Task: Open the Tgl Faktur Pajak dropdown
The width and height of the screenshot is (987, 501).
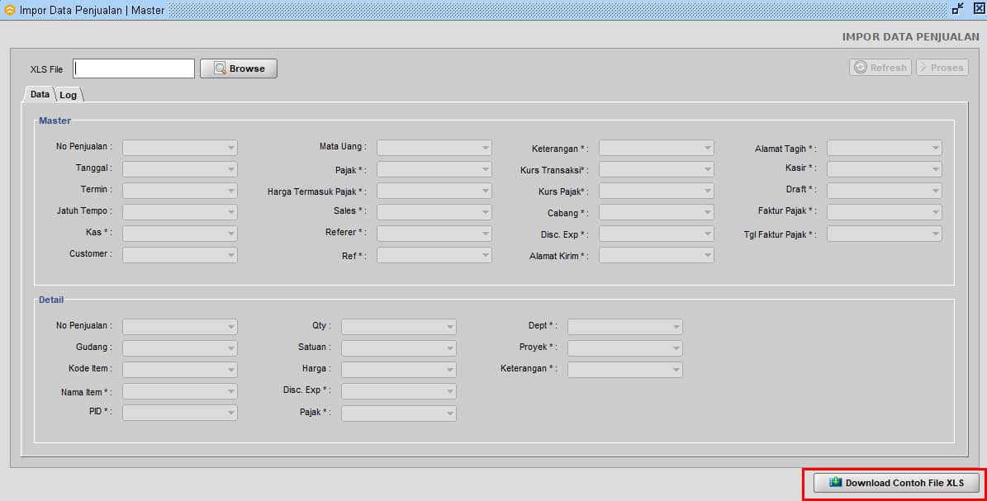Action: (x=885, y=234)
